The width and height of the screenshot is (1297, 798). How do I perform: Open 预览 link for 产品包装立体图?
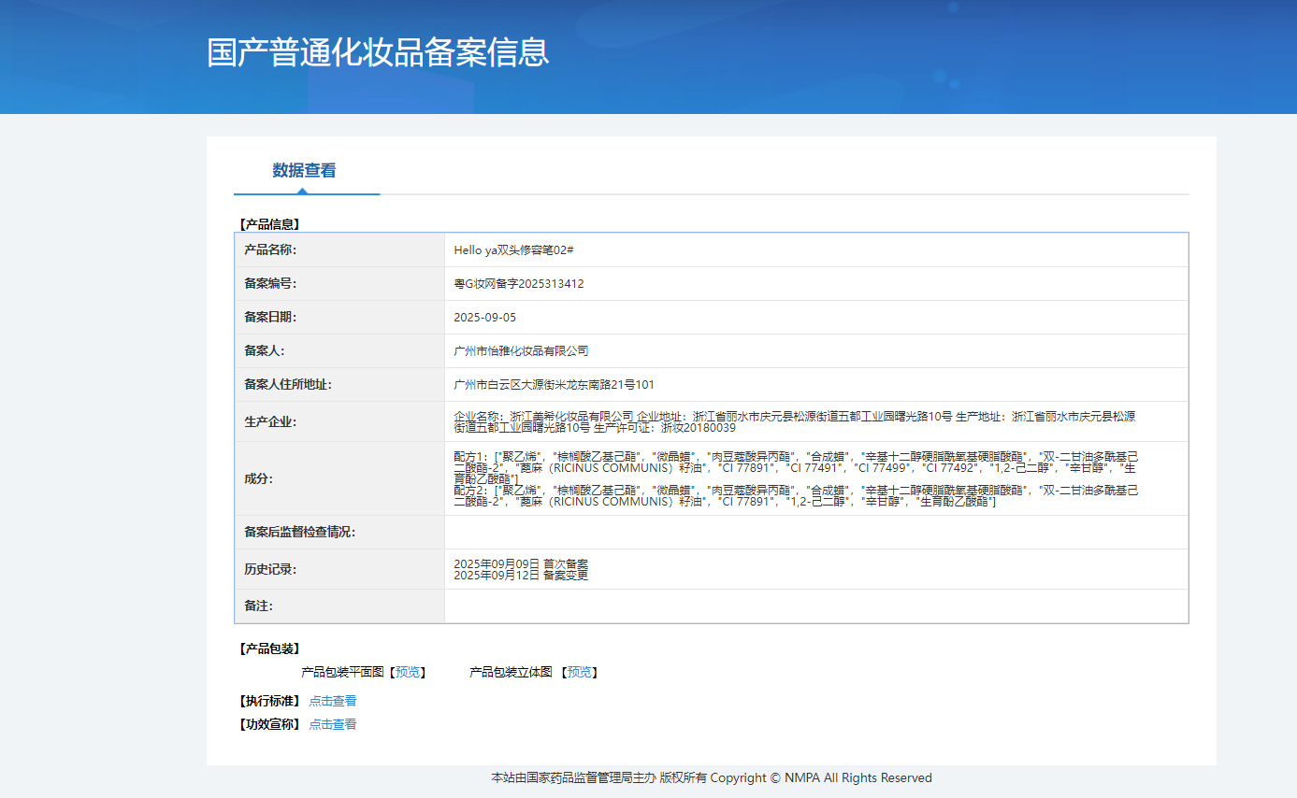[x=579, y=672]
